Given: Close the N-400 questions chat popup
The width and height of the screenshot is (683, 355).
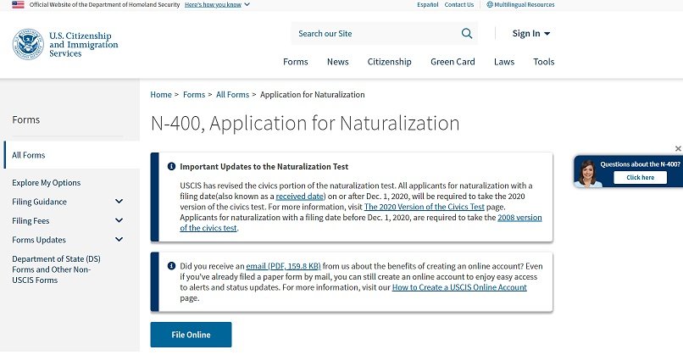Looking at the screenshot, I should click(678, 149).
